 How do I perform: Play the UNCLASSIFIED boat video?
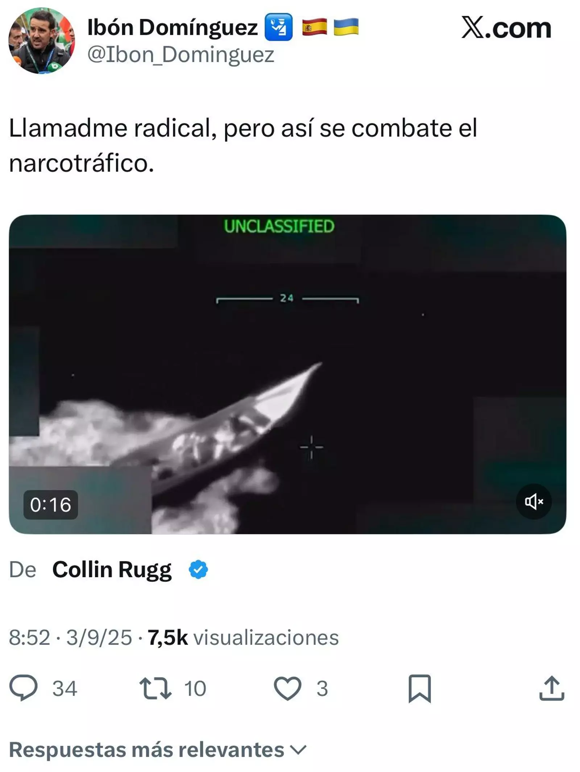[287, 374]
